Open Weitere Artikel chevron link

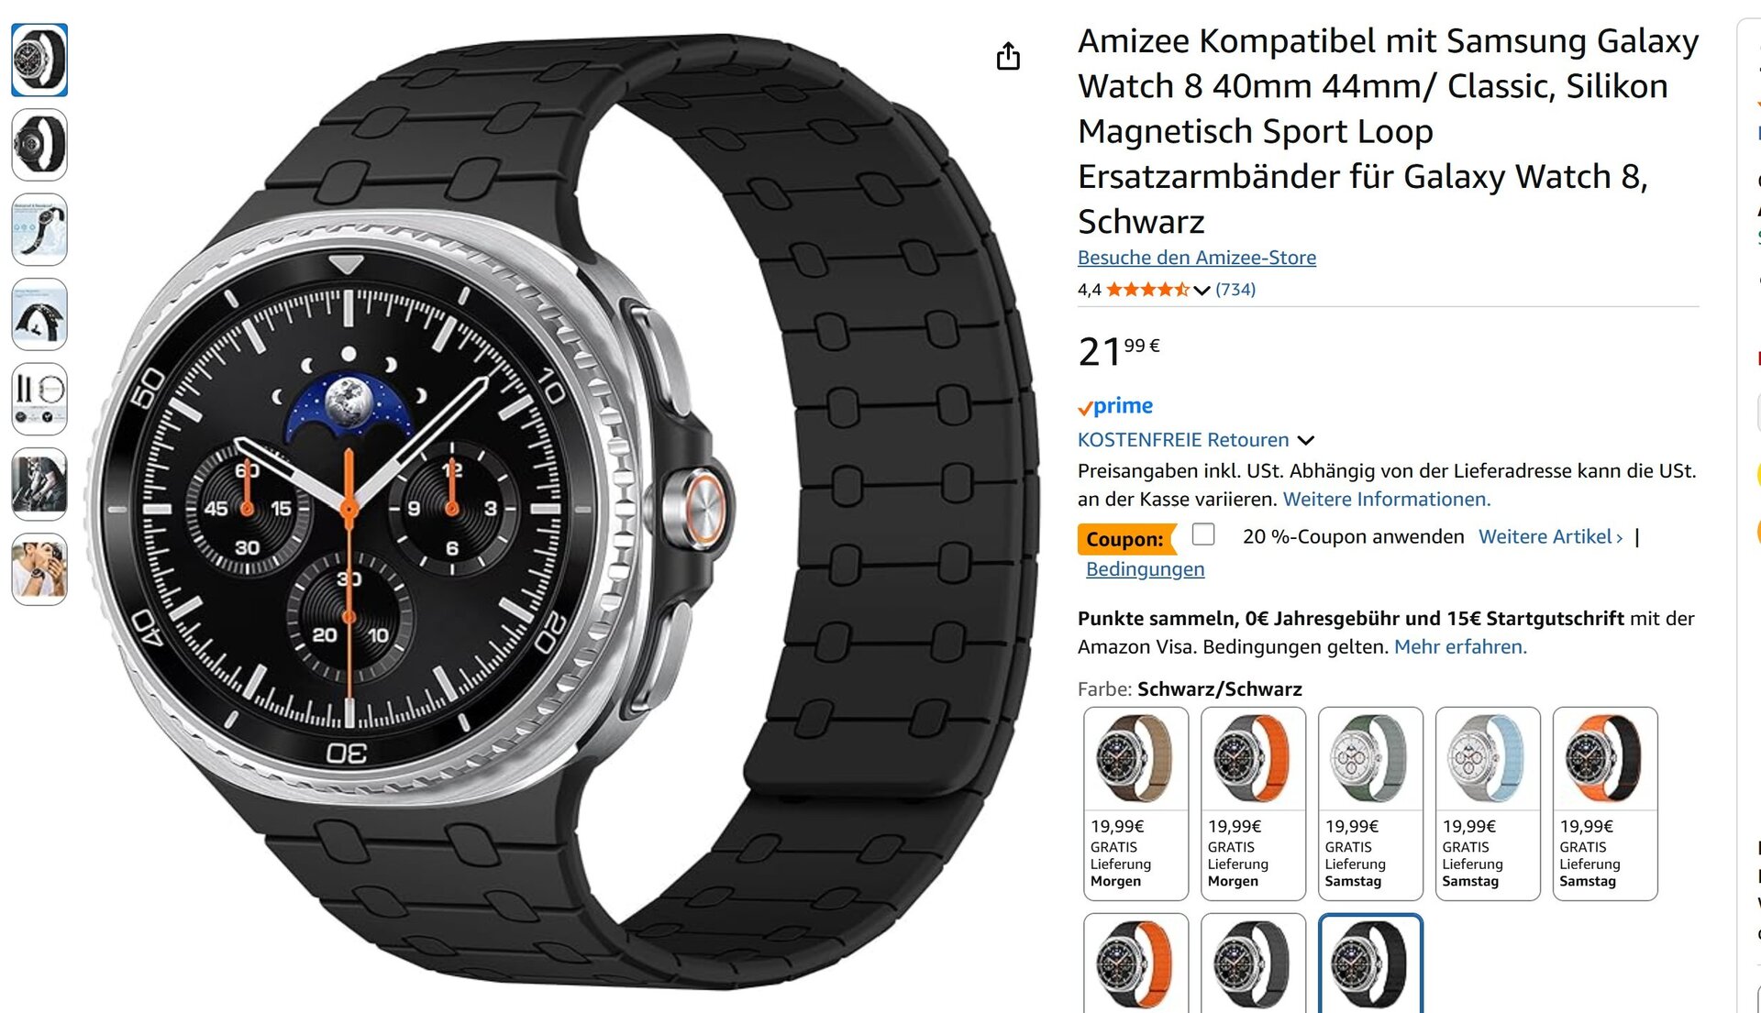pos(1551,536)
